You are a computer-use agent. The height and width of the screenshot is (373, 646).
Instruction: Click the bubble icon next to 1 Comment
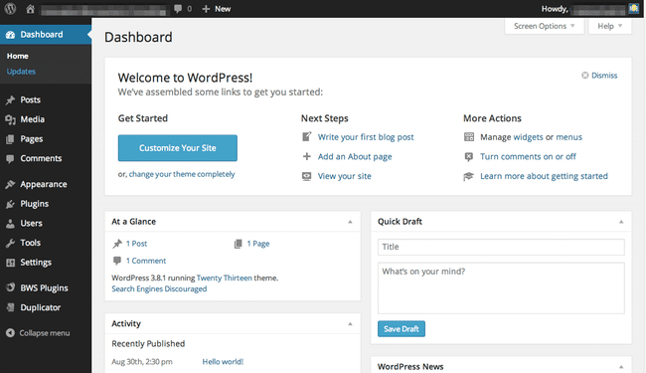click(117, 261)
